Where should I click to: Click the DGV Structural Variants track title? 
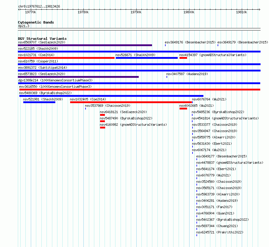click(42, 39)
